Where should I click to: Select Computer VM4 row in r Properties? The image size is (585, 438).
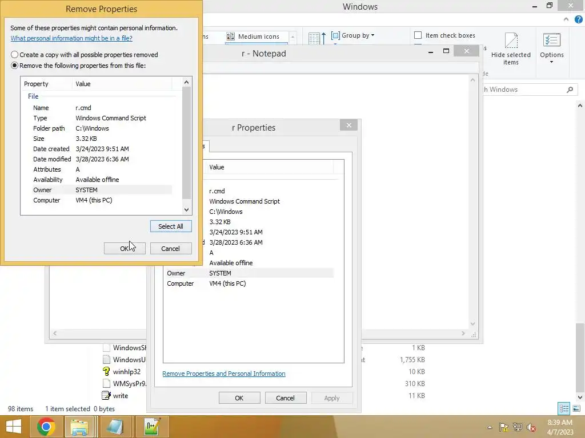(249, 283)
